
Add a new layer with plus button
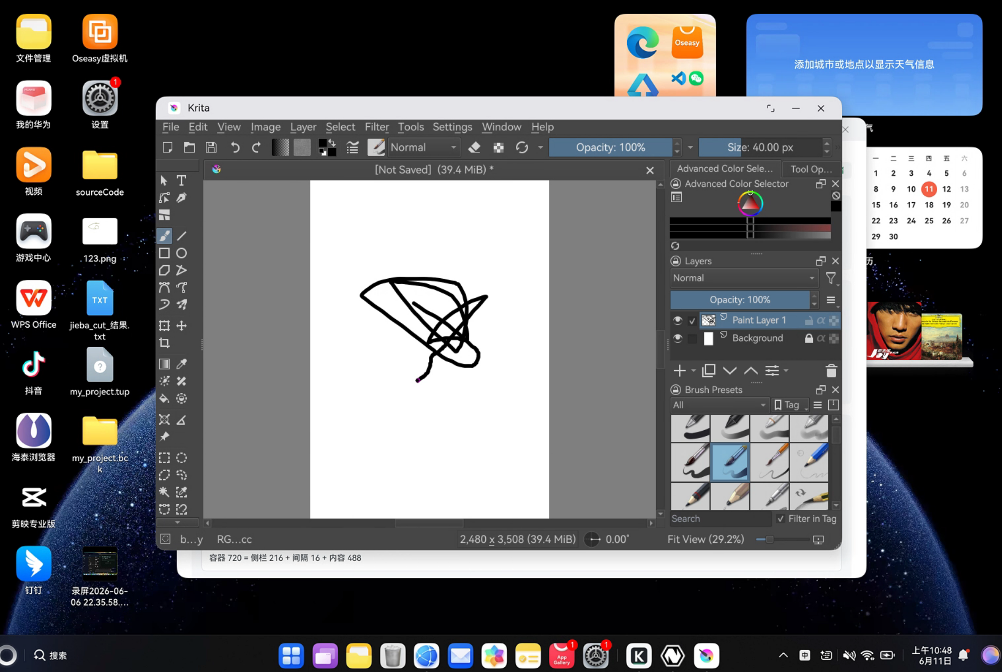coord(679,370)
